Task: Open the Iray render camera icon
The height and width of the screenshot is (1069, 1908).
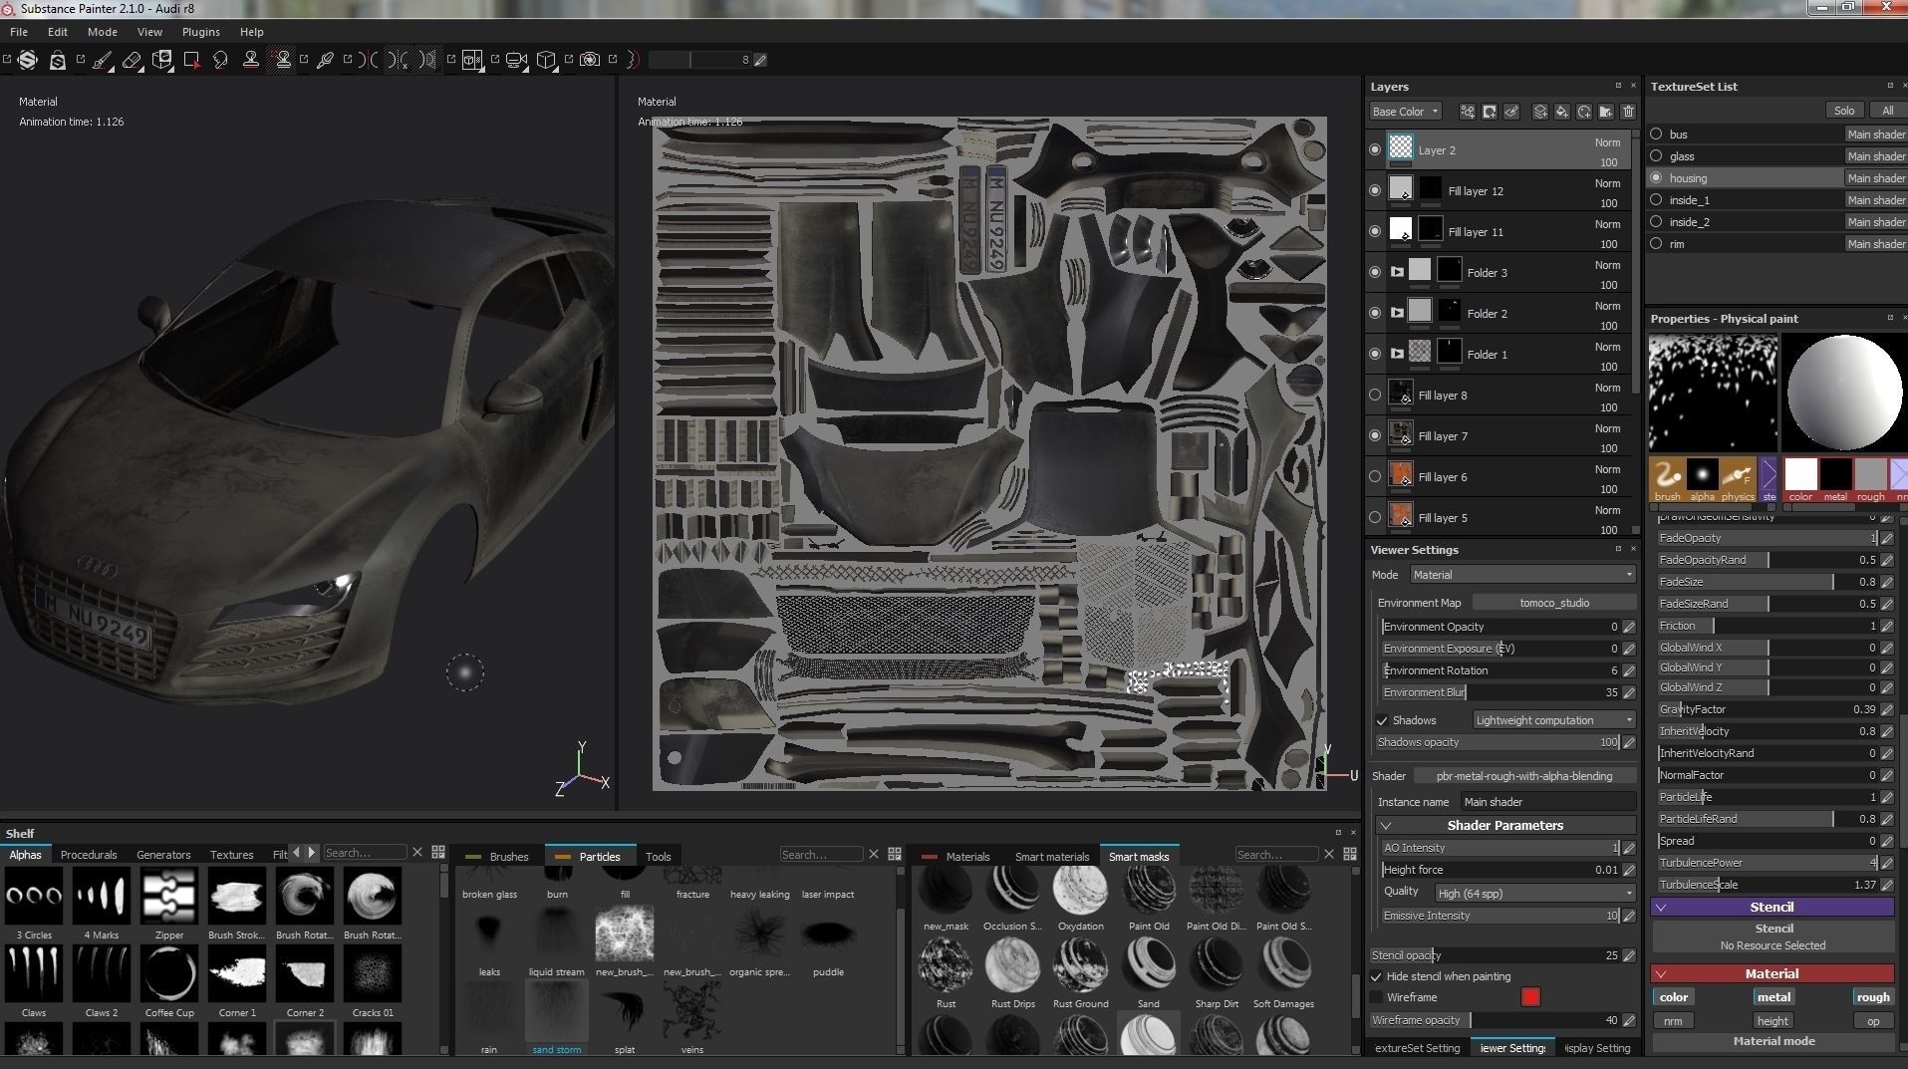Action: pos(590,60)
